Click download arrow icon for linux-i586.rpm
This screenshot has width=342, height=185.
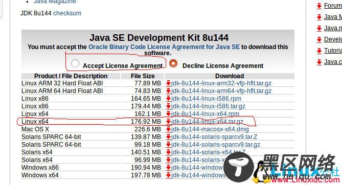click(168, 99)
